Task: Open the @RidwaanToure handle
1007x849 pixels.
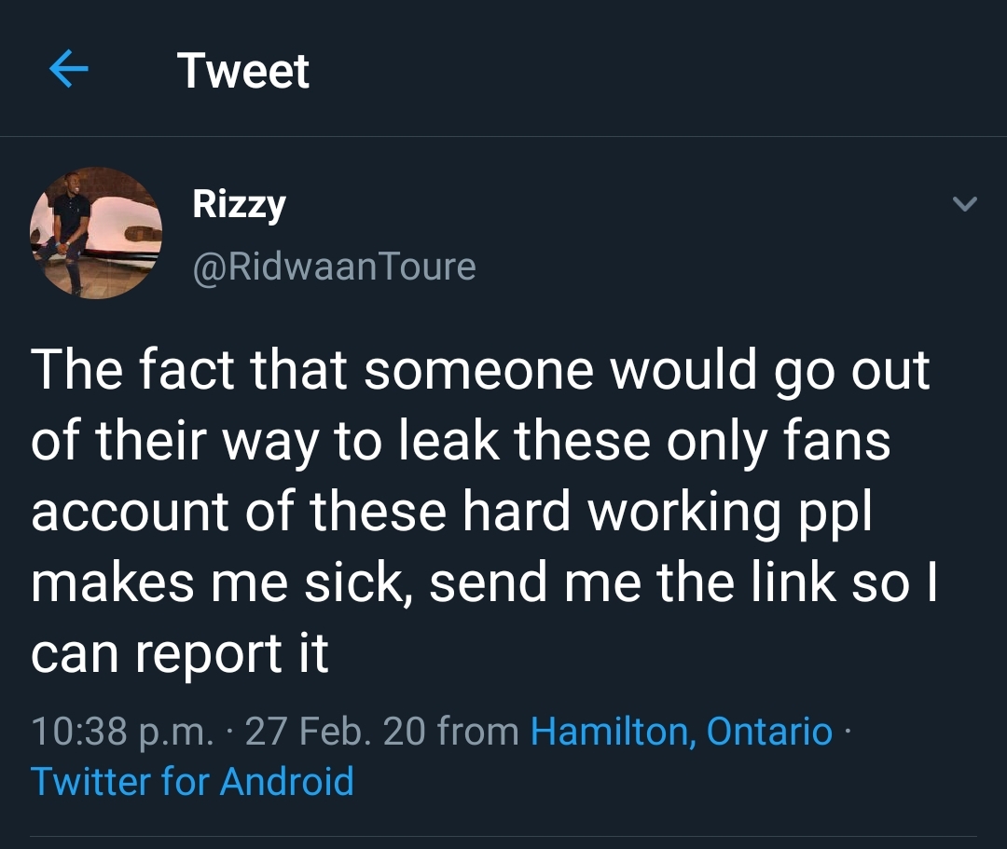Action: pyautogui.click(x=334, y=267)
